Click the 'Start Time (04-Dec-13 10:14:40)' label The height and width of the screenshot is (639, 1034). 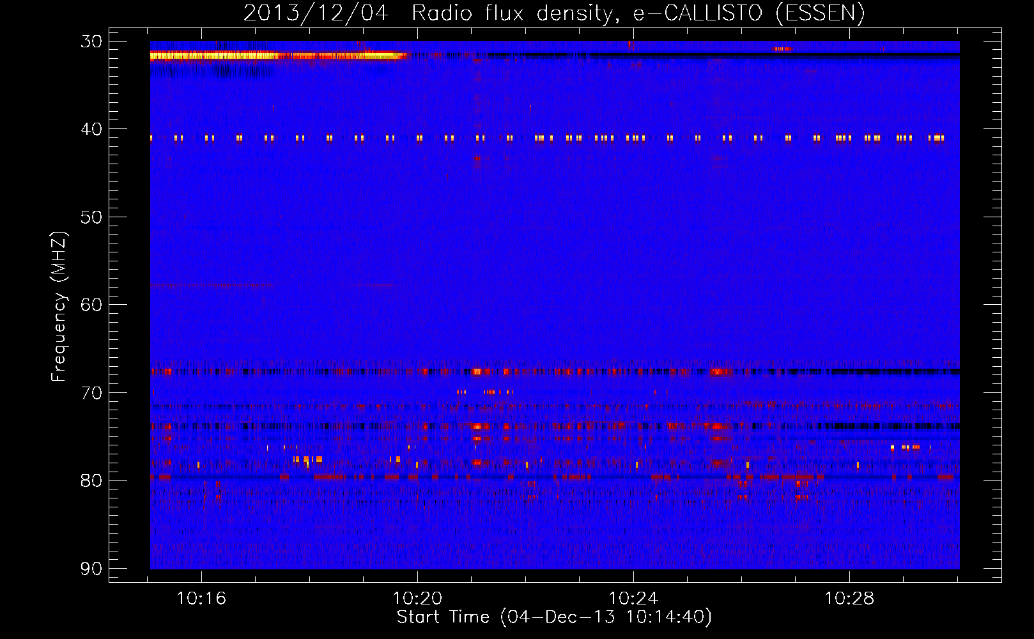tap(554, 617)
